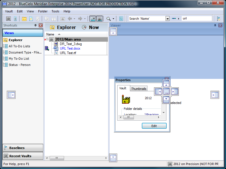Click the dock-down guide in center cross
The image size is (226, 169).
tap(166, 100)
